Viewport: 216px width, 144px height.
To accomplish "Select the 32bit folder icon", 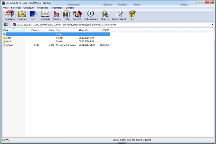I will click(4, 38).
